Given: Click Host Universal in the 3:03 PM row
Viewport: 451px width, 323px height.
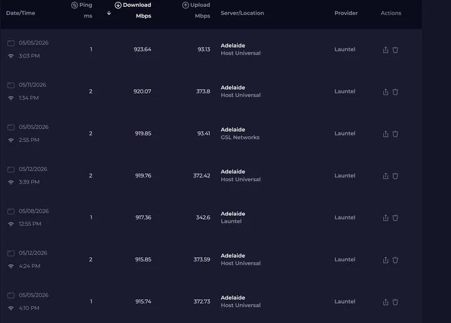Looking at the screenshot, I should pyautogui.click(x=241, y=53).
